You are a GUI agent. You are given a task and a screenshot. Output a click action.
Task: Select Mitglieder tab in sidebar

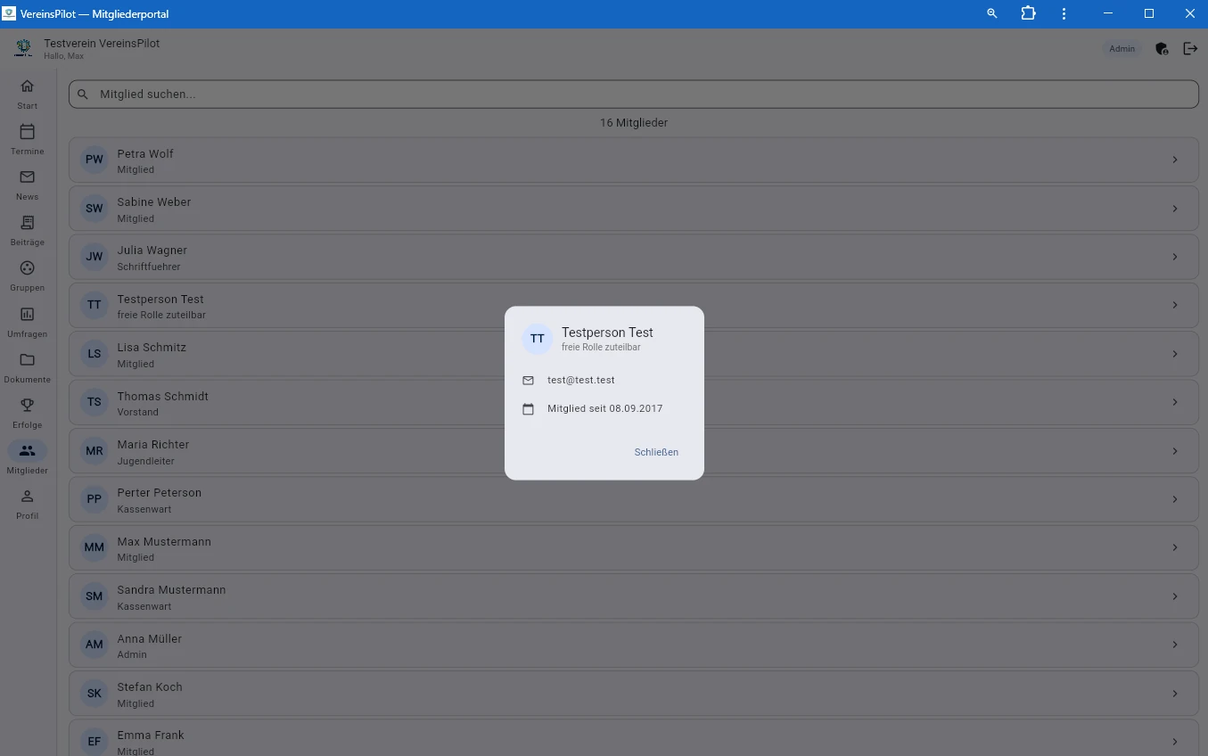point(27,457)
